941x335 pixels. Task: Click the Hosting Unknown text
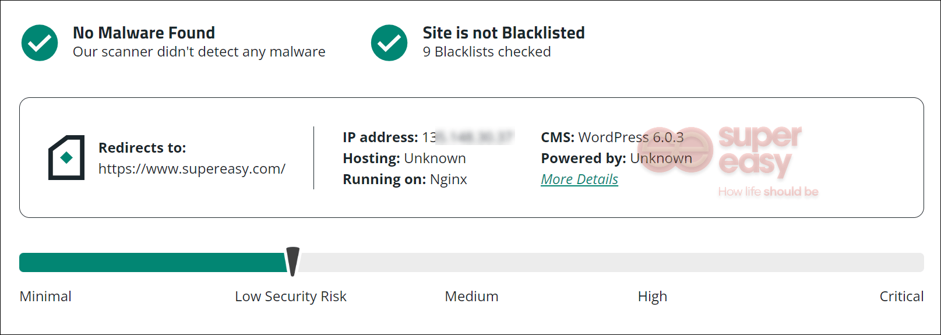pyautogui.click(x=404, y=158)
